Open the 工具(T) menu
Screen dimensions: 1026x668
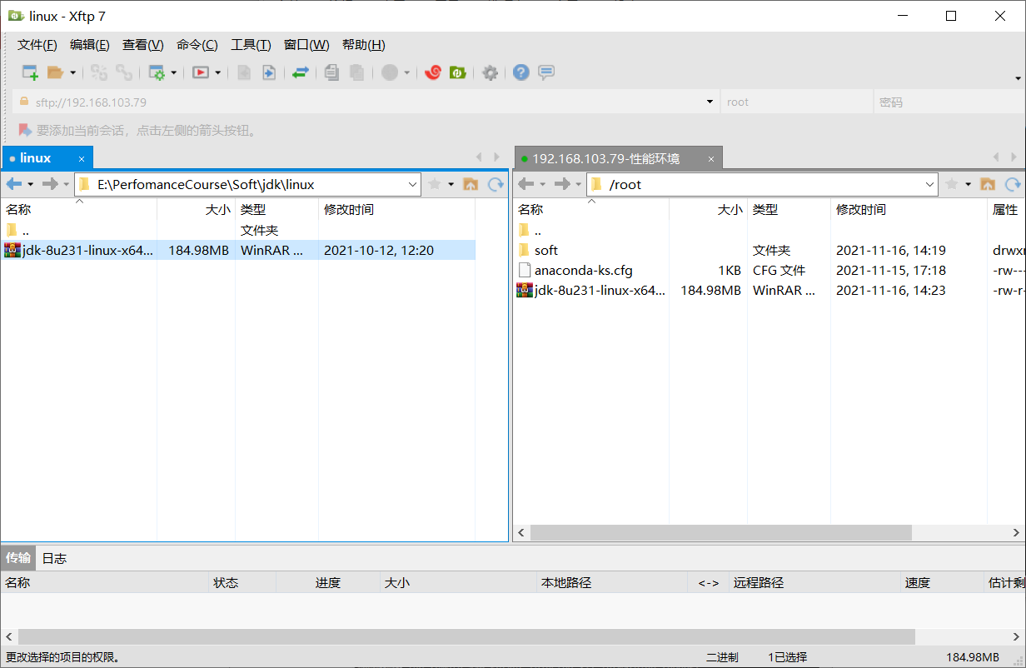tap(251, 45)
